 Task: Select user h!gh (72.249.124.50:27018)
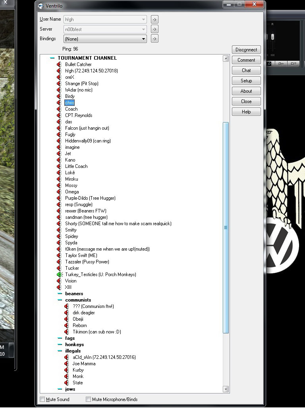[x=91, y=71]
